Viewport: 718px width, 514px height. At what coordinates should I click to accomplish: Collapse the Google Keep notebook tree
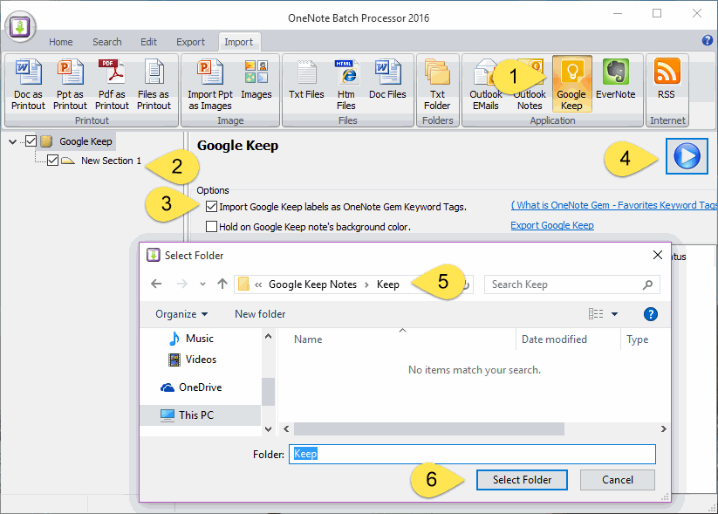click(12, 142)
